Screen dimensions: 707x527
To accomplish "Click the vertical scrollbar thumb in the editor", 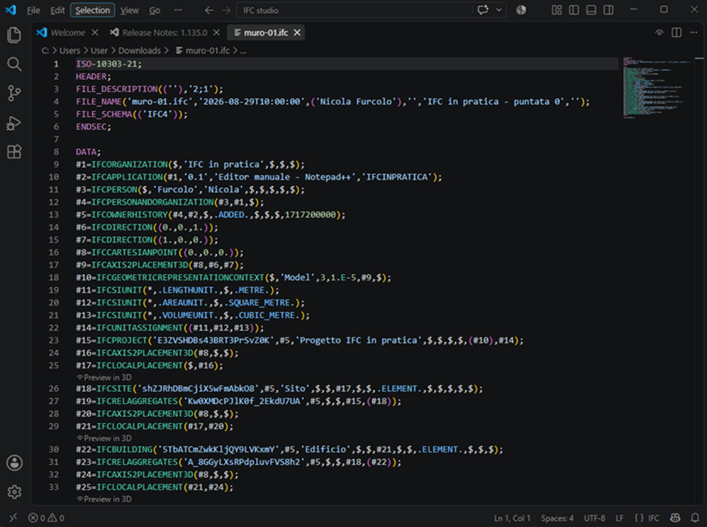I will coord(699,58).
